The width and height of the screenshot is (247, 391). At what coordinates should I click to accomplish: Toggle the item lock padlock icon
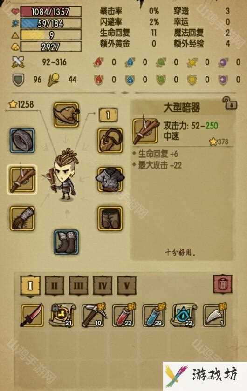point(230,103)
